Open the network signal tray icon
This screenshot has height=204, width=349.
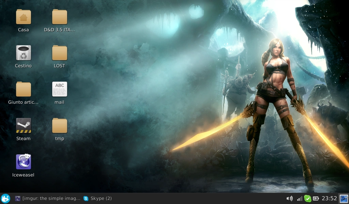[x=300, y=199]
